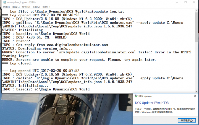This screenshot has width=199, height=125.
Task: Click the scrollbar down arrow in Notepad
Action: [x=196, y=91]
